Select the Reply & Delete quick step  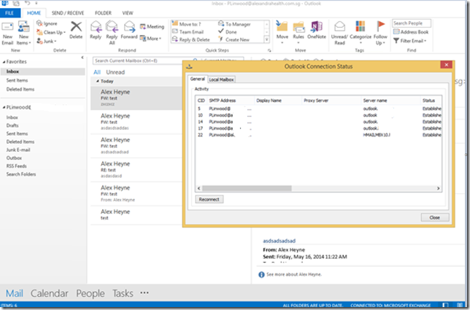pos(191,39)
